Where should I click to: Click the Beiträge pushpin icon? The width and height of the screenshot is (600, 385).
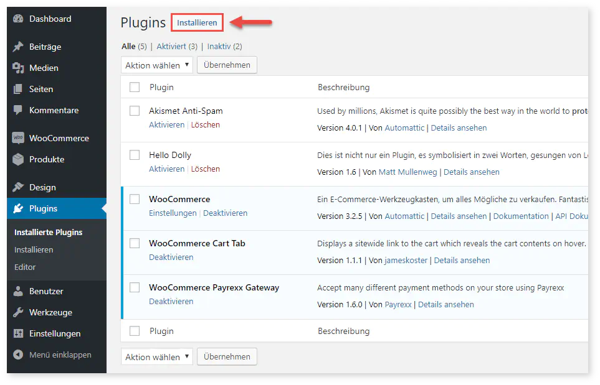[18, 47]
